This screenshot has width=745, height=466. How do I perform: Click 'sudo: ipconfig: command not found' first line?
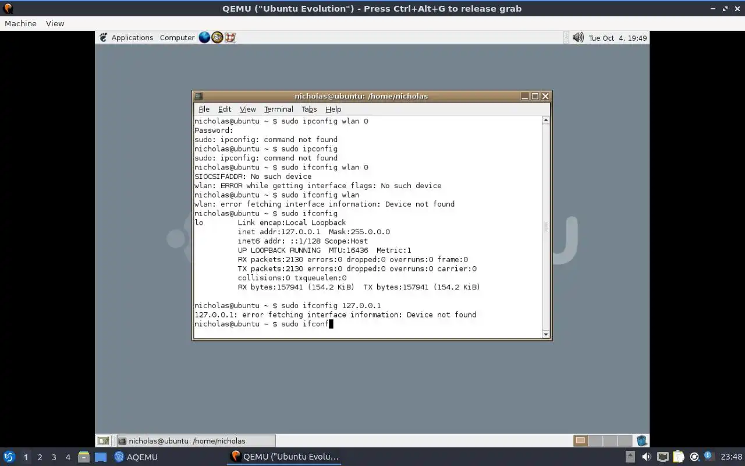[266, 139]
